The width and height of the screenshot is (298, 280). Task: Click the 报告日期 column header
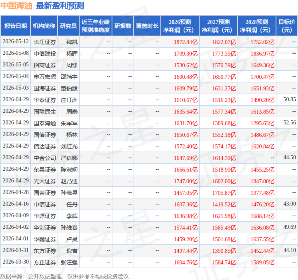tap(15, 26)
